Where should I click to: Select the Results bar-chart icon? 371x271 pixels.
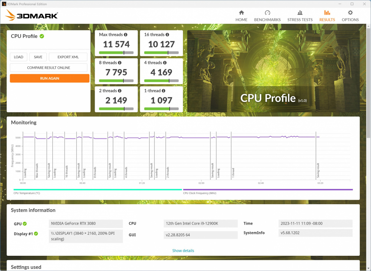pyautogui.click(x=327, y=13)
